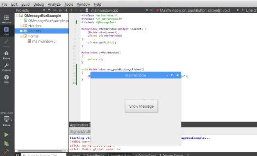Expand the Headers folder
This screenshot has height=156, width=257.
[x=21, y=26]
